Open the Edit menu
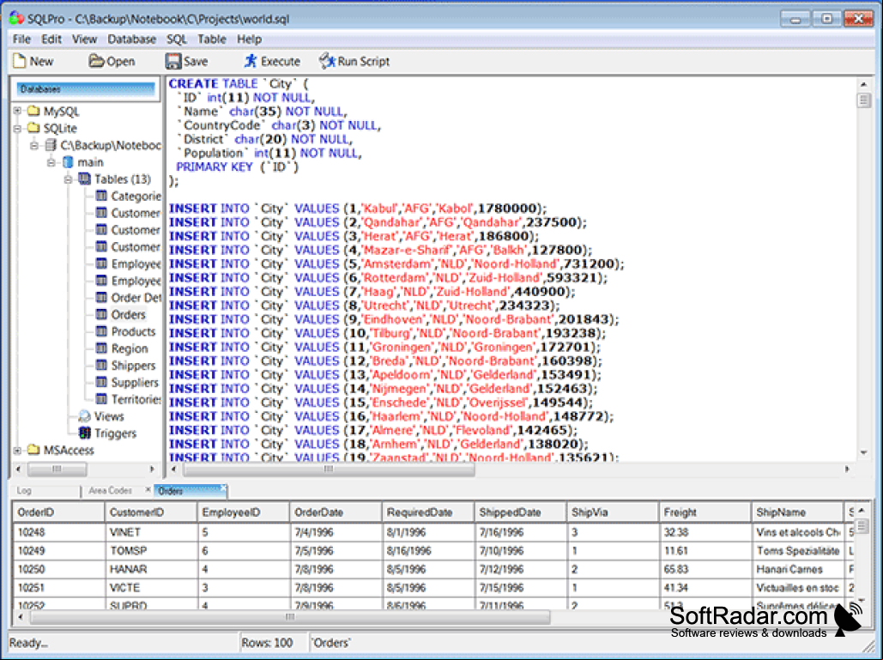 pos(51,39)
